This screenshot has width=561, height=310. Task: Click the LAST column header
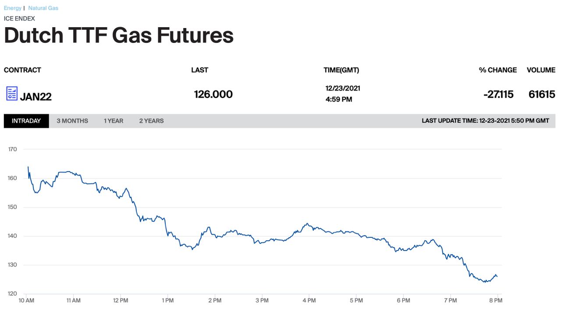(199, 70)
